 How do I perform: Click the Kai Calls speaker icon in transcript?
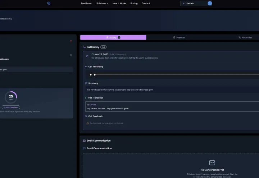click(88, 105)
